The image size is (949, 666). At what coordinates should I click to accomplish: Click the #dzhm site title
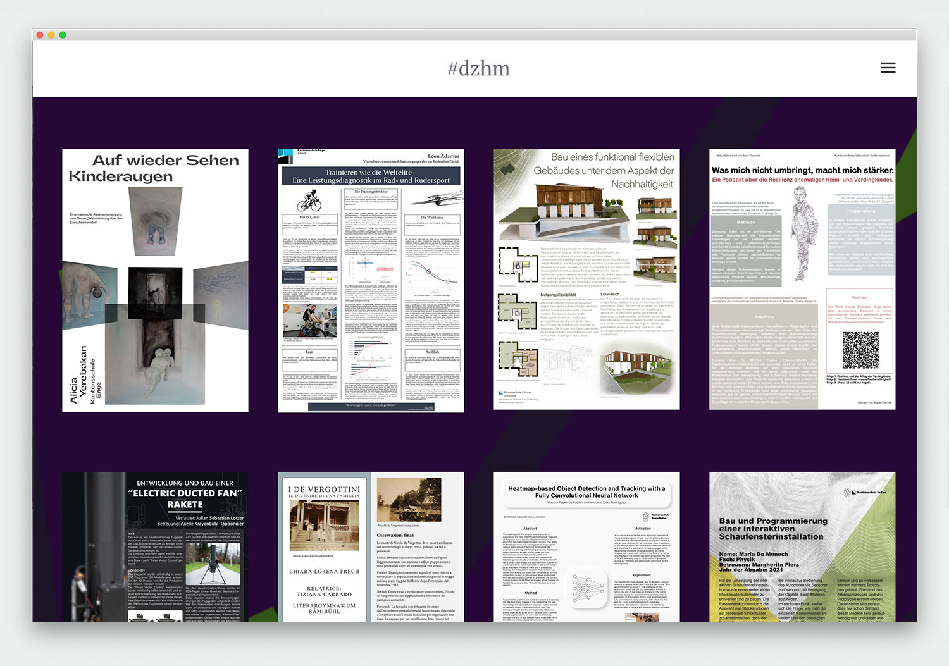click(479, 68)
